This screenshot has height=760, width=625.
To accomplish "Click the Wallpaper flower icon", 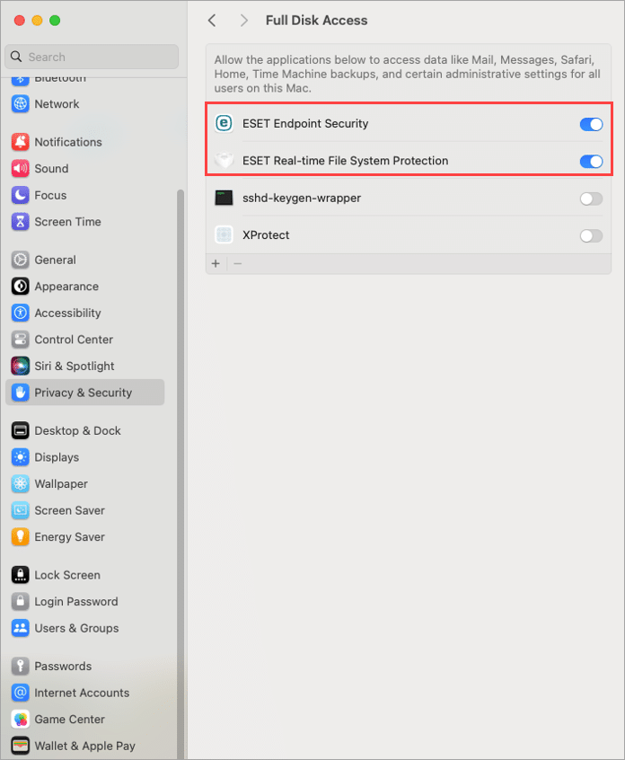I will pyautogui.click(x=21, y=483).
